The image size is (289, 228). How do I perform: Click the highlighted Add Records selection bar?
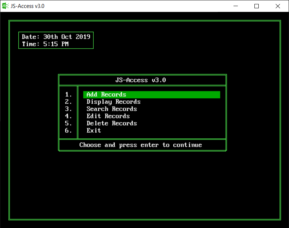[151, 94]
